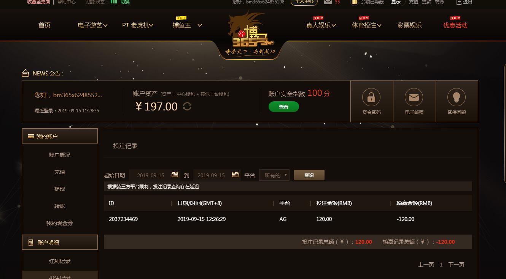Refresh account balance with circular arrows icon

coord(187,106)
